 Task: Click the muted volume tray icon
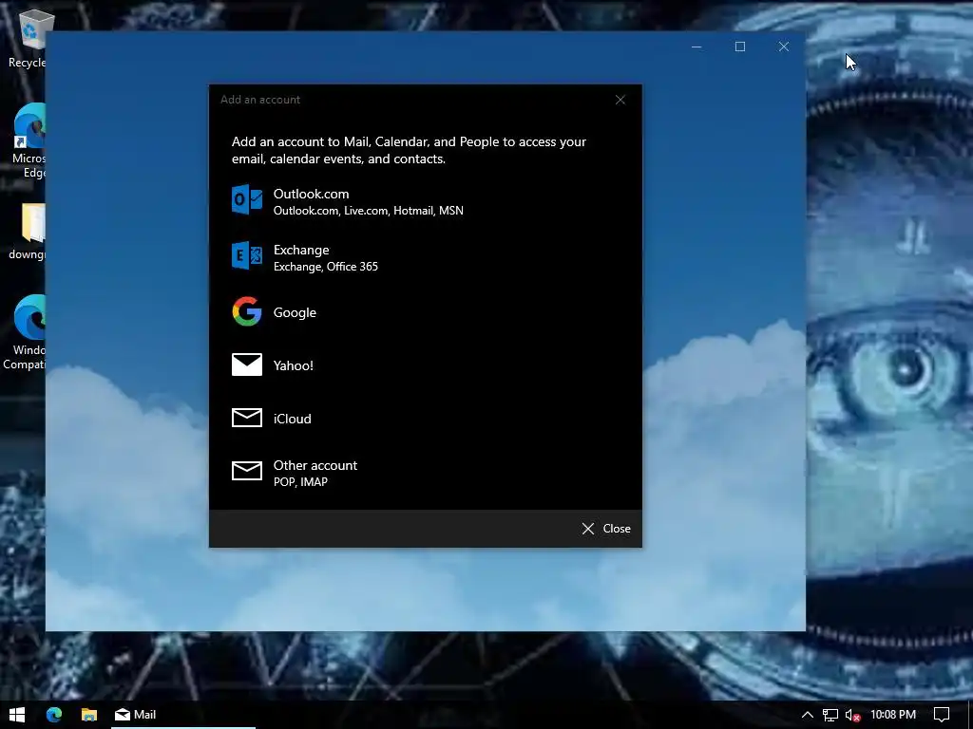point(852,715)
